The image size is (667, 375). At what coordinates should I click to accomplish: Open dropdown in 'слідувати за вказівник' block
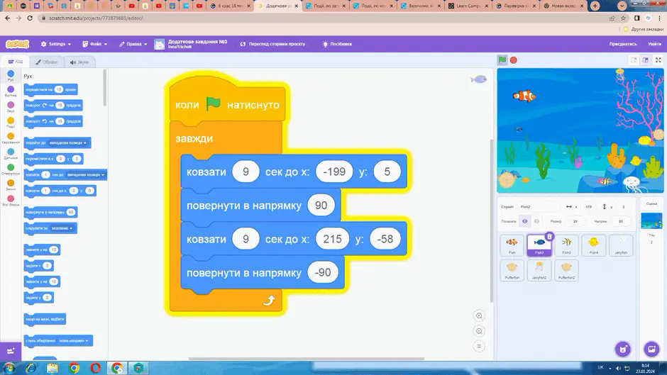(x=62, y=228)
